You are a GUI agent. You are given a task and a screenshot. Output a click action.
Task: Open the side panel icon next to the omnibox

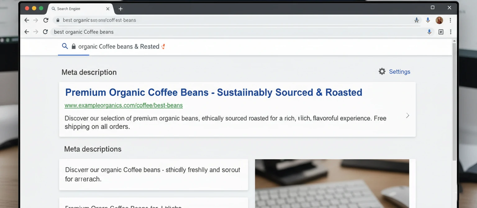tap(441, 32)
